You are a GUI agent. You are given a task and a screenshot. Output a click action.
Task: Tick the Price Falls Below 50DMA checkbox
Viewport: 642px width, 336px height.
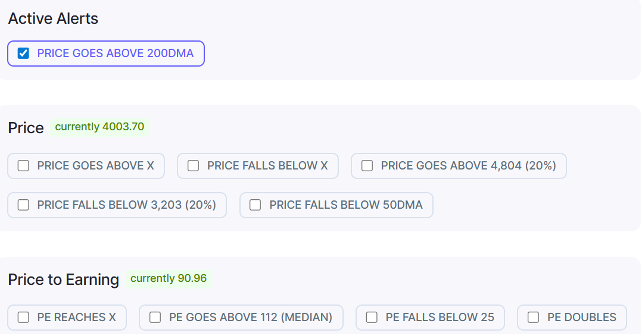coord(255,205)
